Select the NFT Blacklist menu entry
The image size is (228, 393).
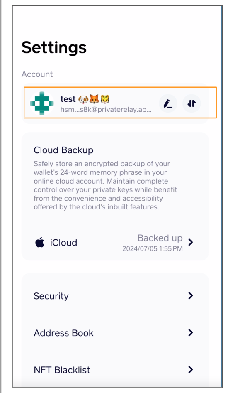[x=115, y=370]
